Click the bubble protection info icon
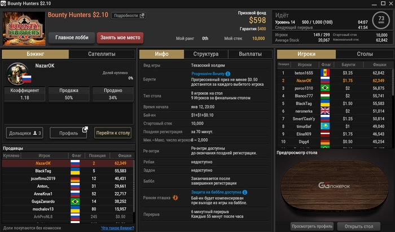395x232 pixels. (x=244, y=192)
